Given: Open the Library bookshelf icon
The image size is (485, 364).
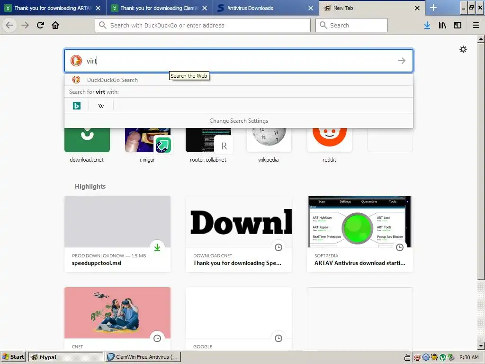Looking at the screenshot, I should pos(442,25).
